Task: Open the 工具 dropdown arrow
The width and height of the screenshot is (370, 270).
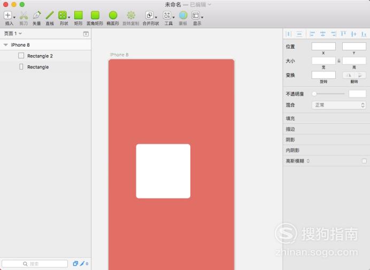Action: 173,17
